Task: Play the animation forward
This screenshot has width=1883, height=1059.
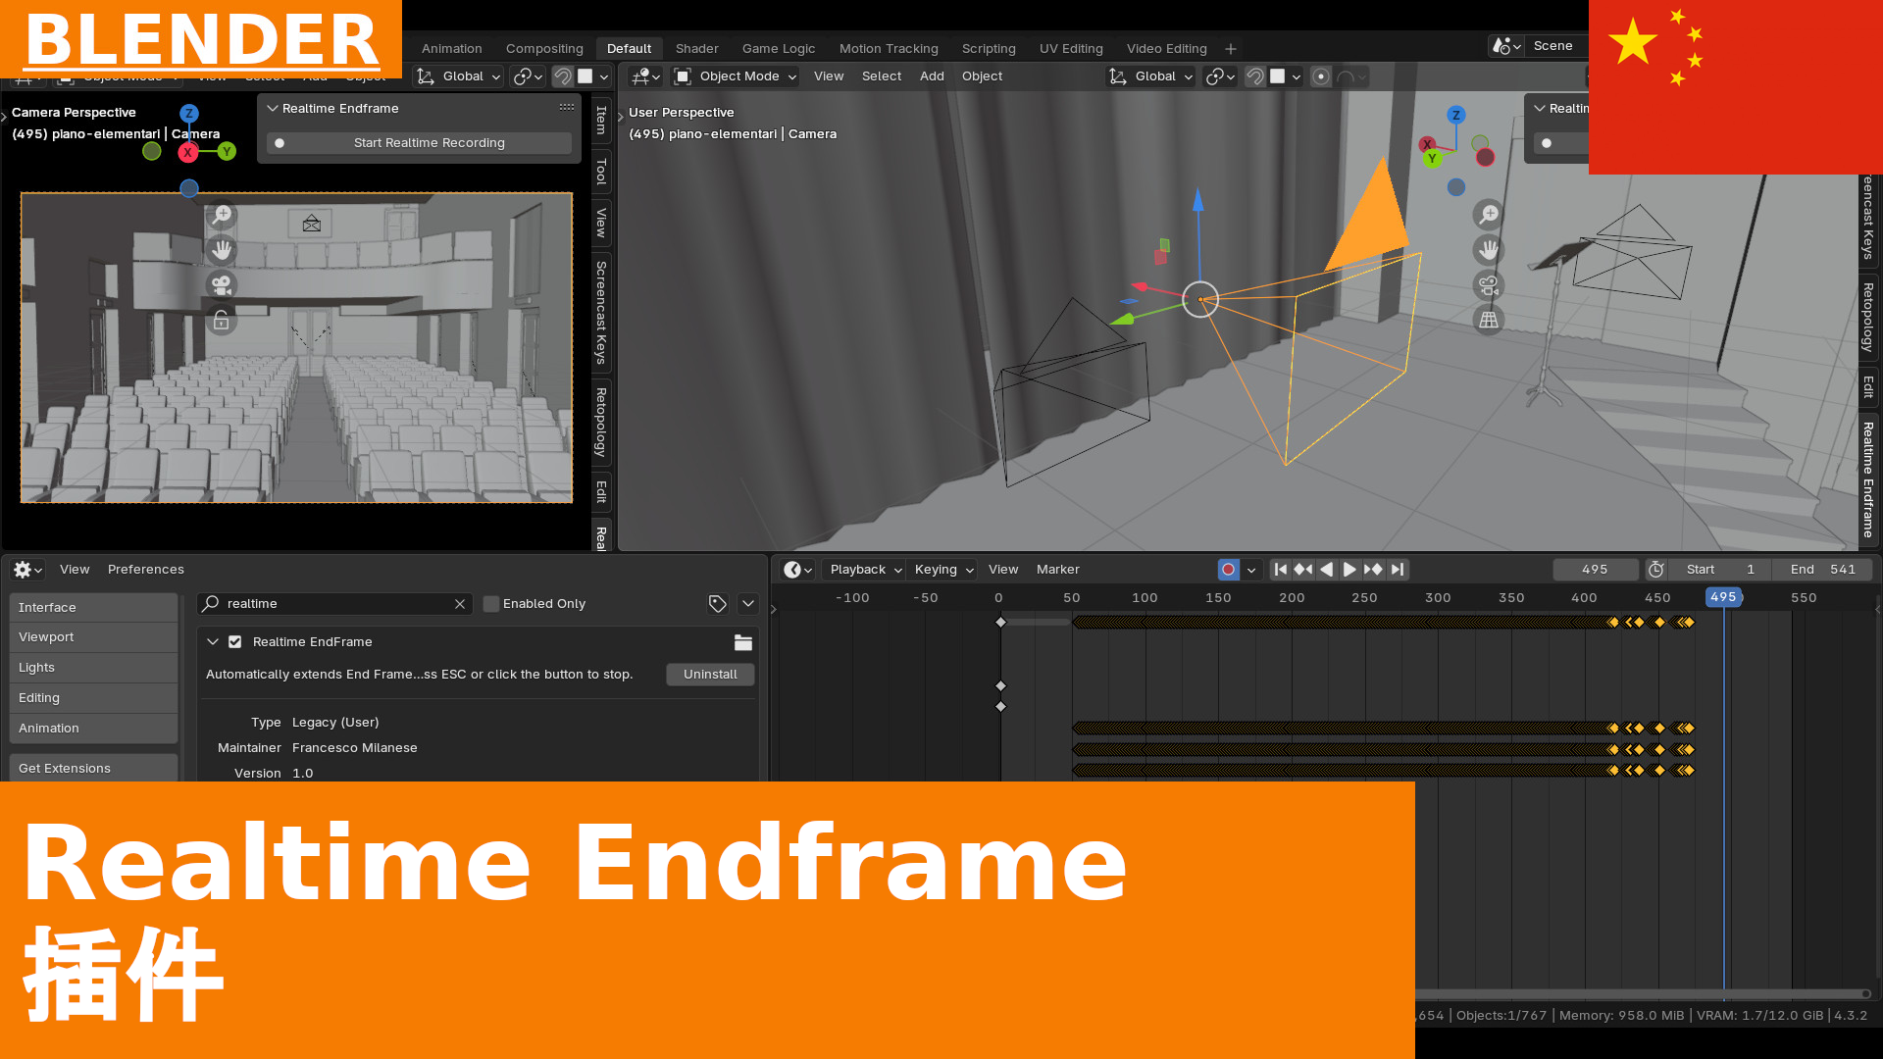Action: point(1350,570)
